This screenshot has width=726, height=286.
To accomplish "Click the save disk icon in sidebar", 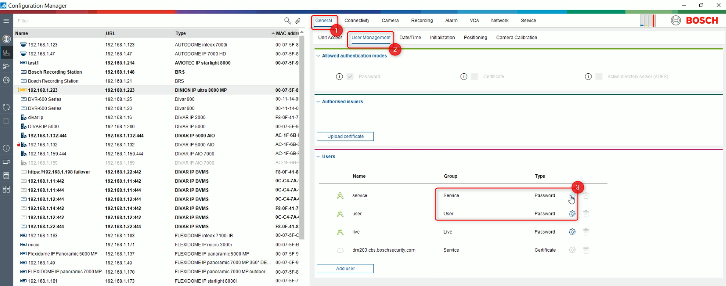I will tap(6, 121).
